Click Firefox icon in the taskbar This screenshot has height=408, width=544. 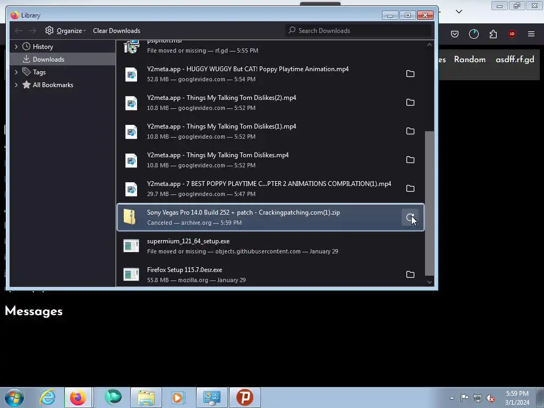pos(78,397)
